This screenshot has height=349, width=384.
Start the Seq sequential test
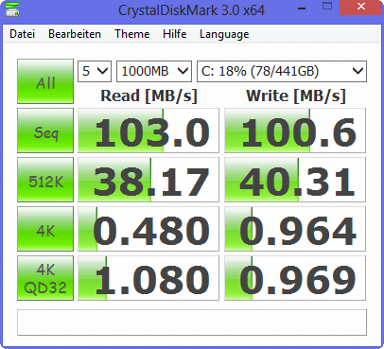pyautogui.click(x=45, y=131)
